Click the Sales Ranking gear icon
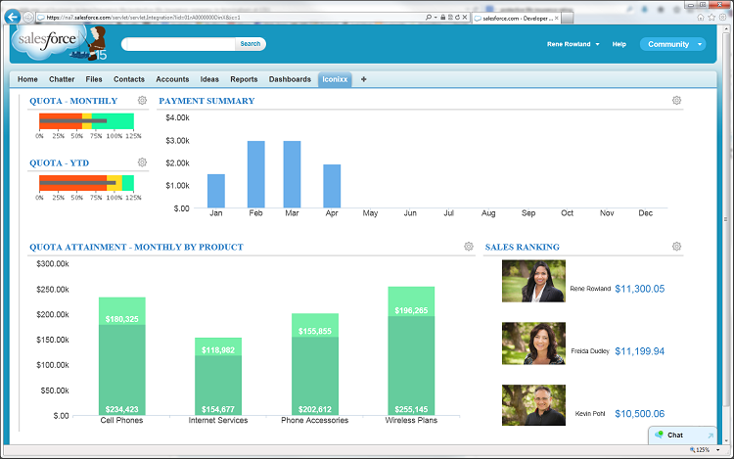Viewport: 734px width, 459px height. (676, 247)
